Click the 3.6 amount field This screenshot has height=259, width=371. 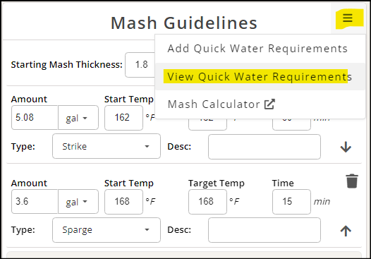coord(35,202)
